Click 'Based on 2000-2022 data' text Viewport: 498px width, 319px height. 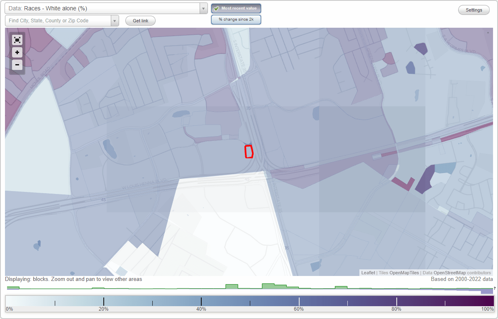462,279
